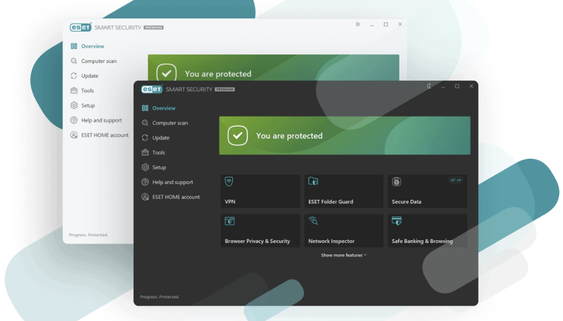
Task: Open Overview in dark window sidebar
Action: tap(164, 108)
